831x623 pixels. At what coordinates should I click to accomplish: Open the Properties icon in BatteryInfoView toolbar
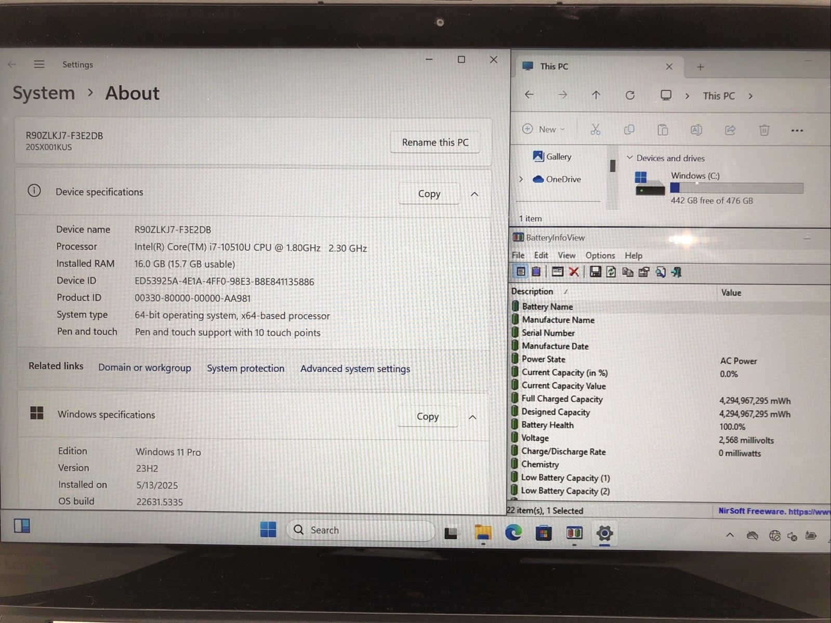[x=644, y=272]
